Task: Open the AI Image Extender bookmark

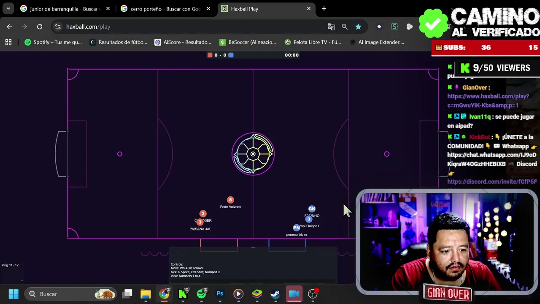Action: (377, 42)
